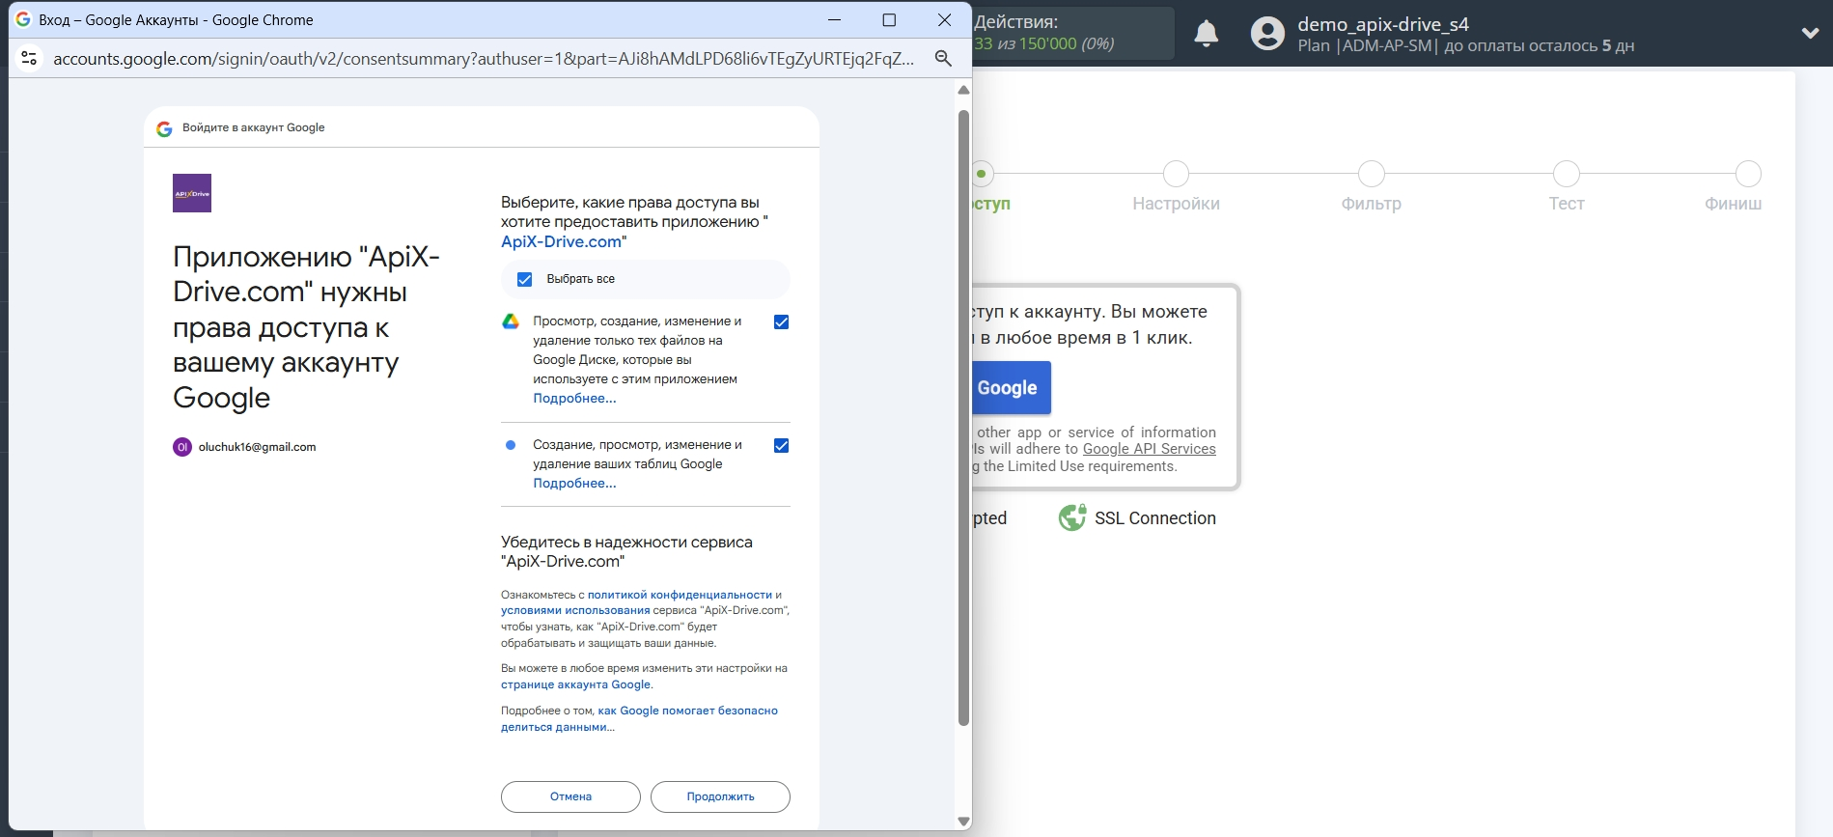1833x837 pixels.
Task: Open the 'условиями использования' link
Action: pos(575,610)
